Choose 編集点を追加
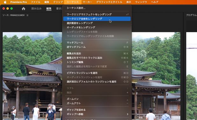Viewport: 197px width, 120px height. point(97,53)
